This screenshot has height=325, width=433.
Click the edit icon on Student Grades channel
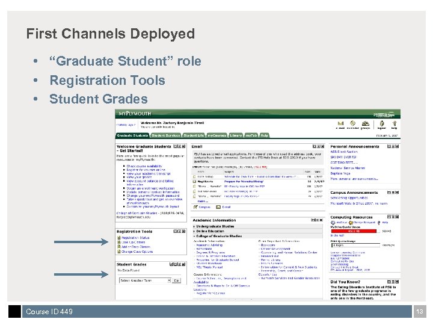[171, 264]
